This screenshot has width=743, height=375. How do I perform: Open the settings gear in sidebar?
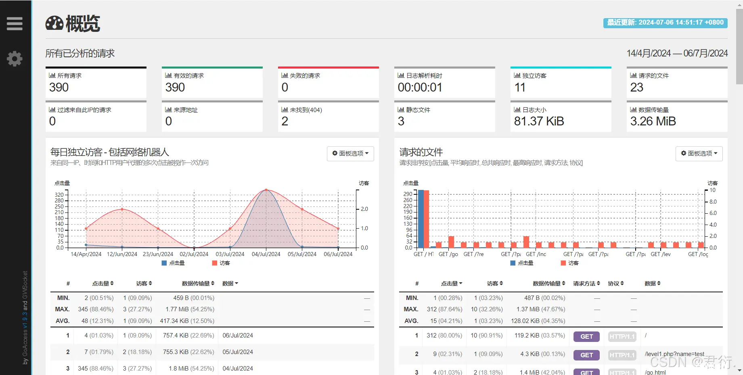click(x=15, y=59)
